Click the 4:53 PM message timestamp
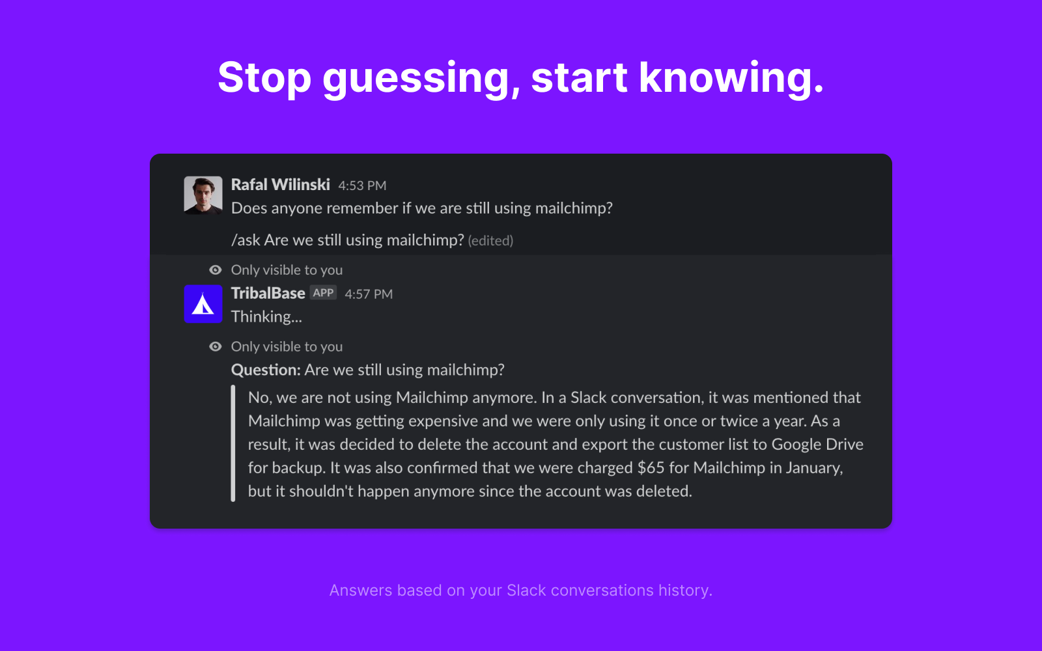 pos(362,186)
